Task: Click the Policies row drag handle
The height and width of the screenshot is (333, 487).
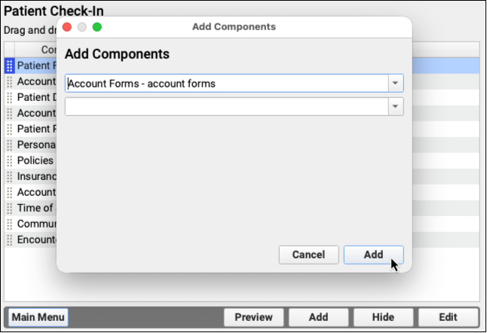Action: 10,160
